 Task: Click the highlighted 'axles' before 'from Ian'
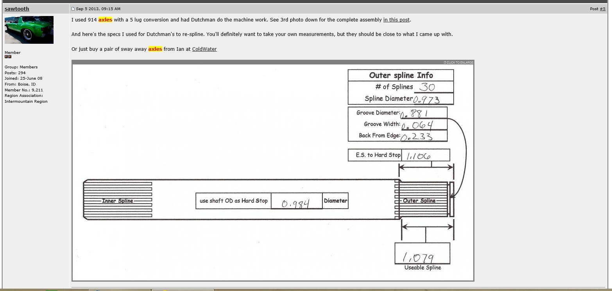coord(155,49)
